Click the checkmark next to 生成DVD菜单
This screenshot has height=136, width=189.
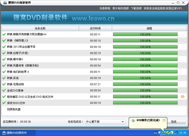[4, 90]
